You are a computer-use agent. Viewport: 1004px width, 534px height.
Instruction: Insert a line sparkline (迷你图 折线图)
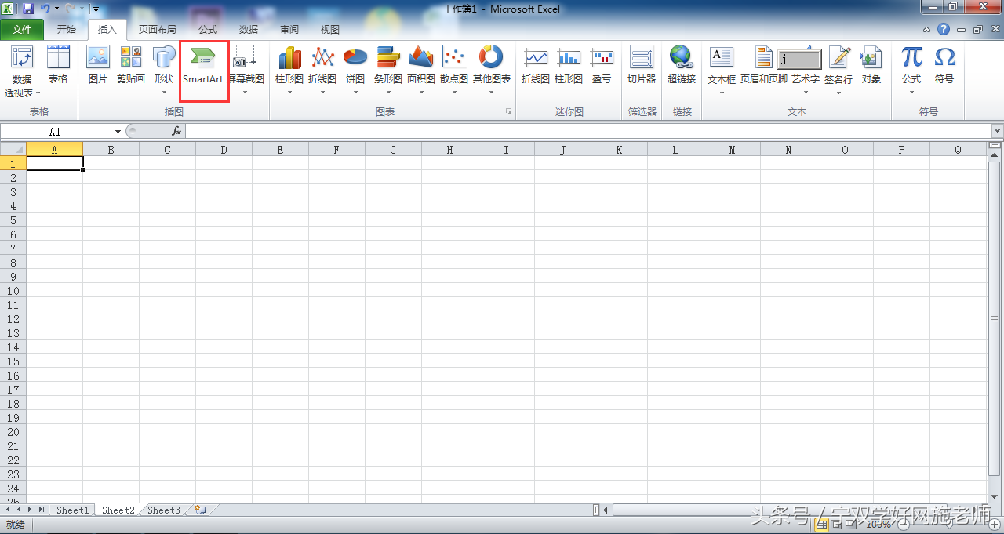(536, 65)
